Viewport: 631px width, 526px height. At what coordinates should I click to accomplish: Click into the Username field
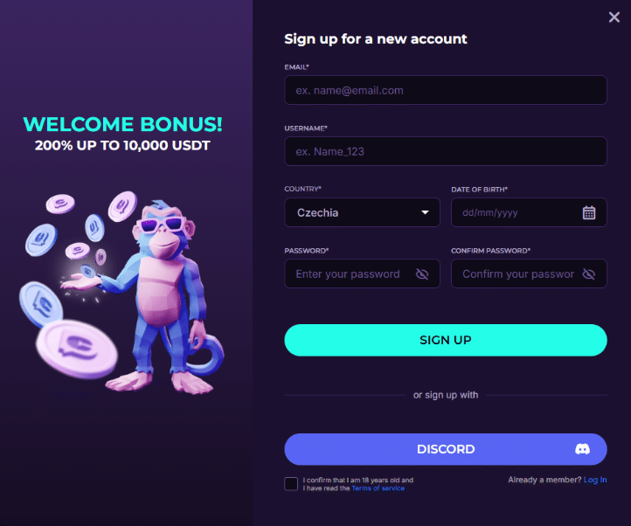pyautogui.click(x=445, y=151)
